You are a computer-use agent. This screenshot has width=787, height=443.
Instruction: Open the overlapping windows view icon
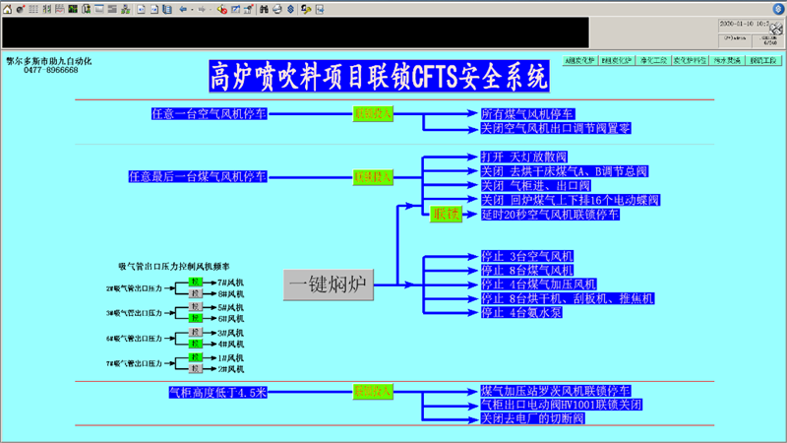pos(112,9)
